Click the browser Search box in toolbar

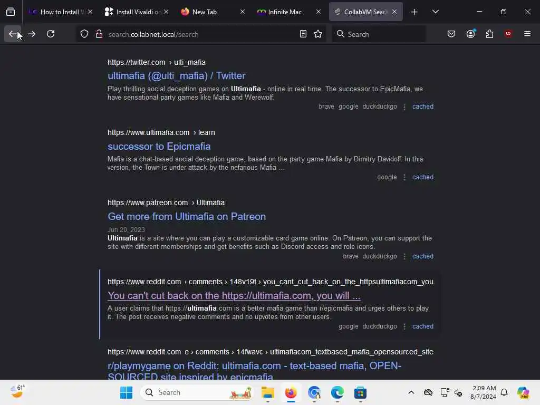[x=379, y=34]
